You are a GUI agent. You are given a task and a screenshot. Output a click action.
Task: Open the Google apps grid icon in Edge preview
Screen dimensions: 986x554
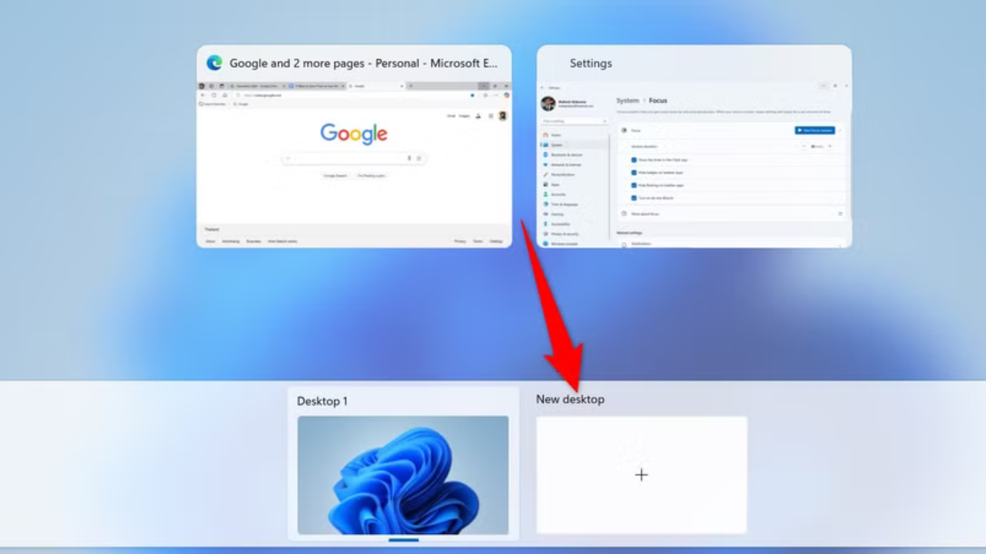coord(491,116)
